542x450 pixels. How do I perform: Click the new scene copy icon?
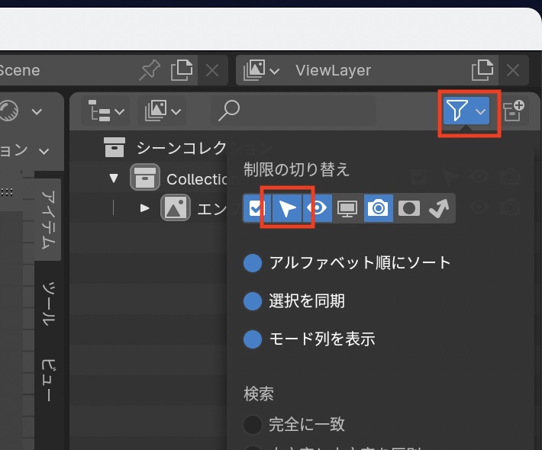182,71
